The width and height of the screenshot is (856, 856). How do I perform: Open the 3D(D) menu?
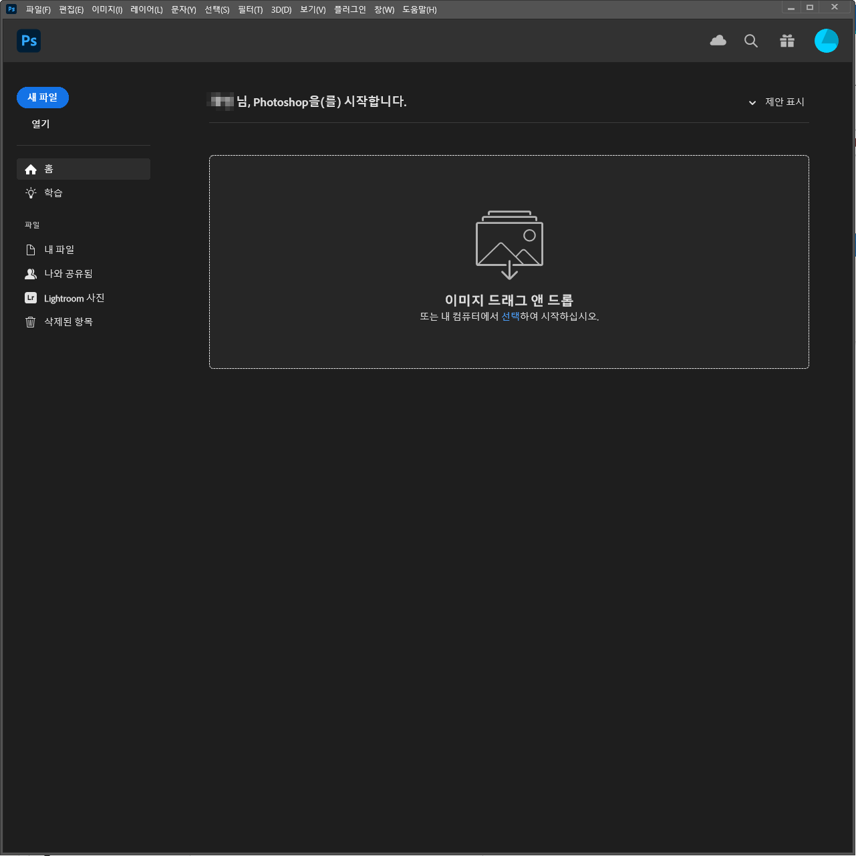[x=281, y=9]
